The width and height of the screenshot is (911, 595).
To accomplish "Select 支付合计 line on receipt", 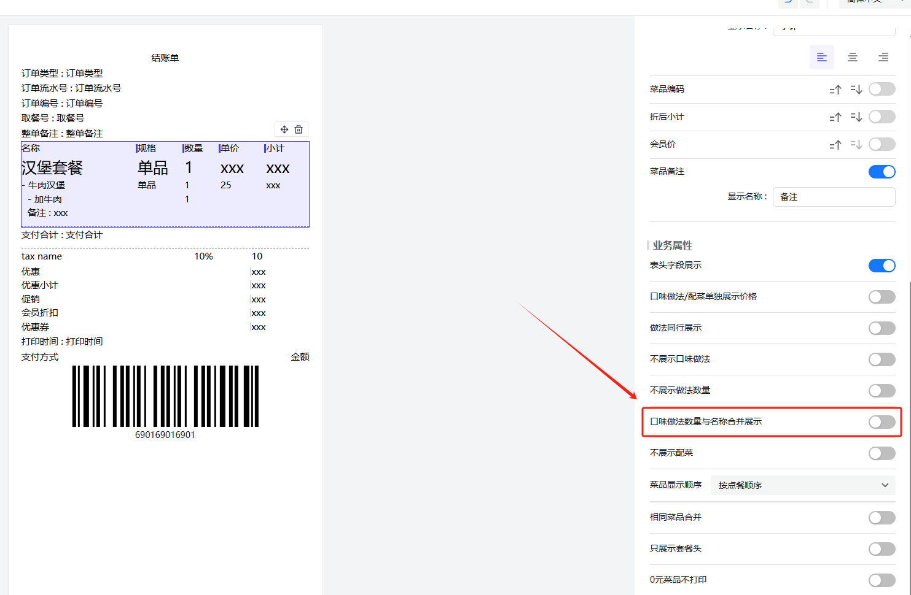I will click(x=62, y=235).
